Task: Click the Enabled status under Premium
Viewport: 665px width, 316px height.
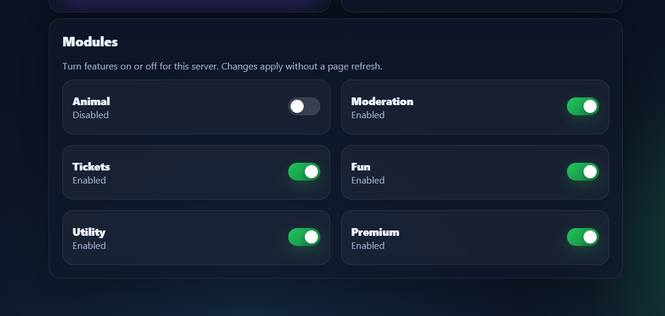Action: point(368,246)
